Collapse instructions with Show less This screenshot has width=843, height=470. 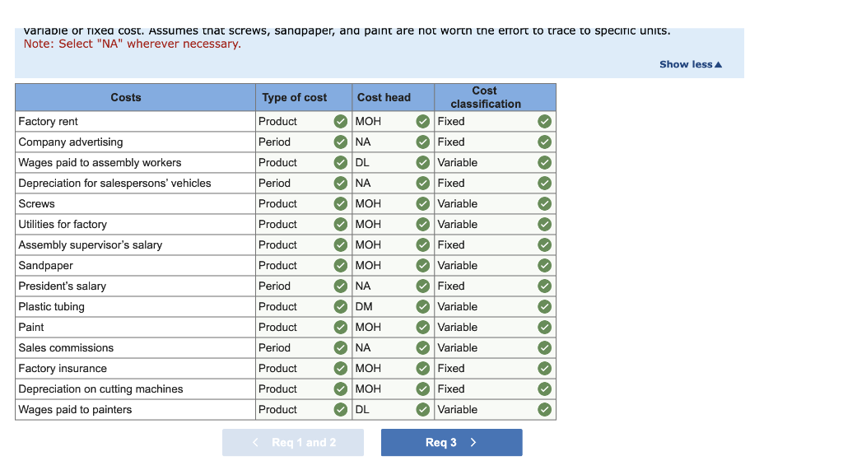click(691, 64)
